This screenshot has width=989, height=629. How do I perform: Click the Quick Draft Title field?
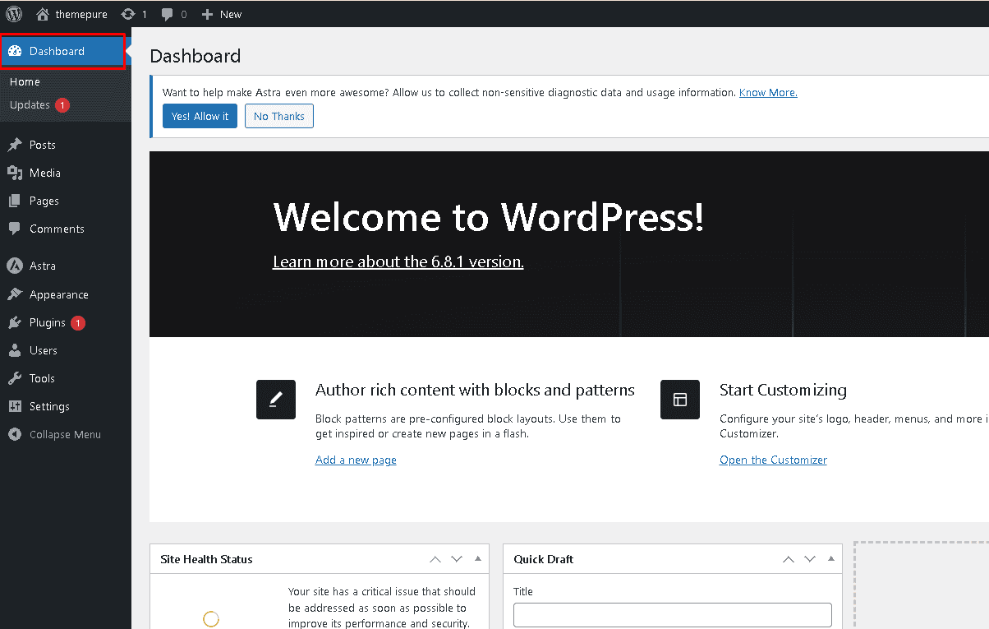coord(672,614)
